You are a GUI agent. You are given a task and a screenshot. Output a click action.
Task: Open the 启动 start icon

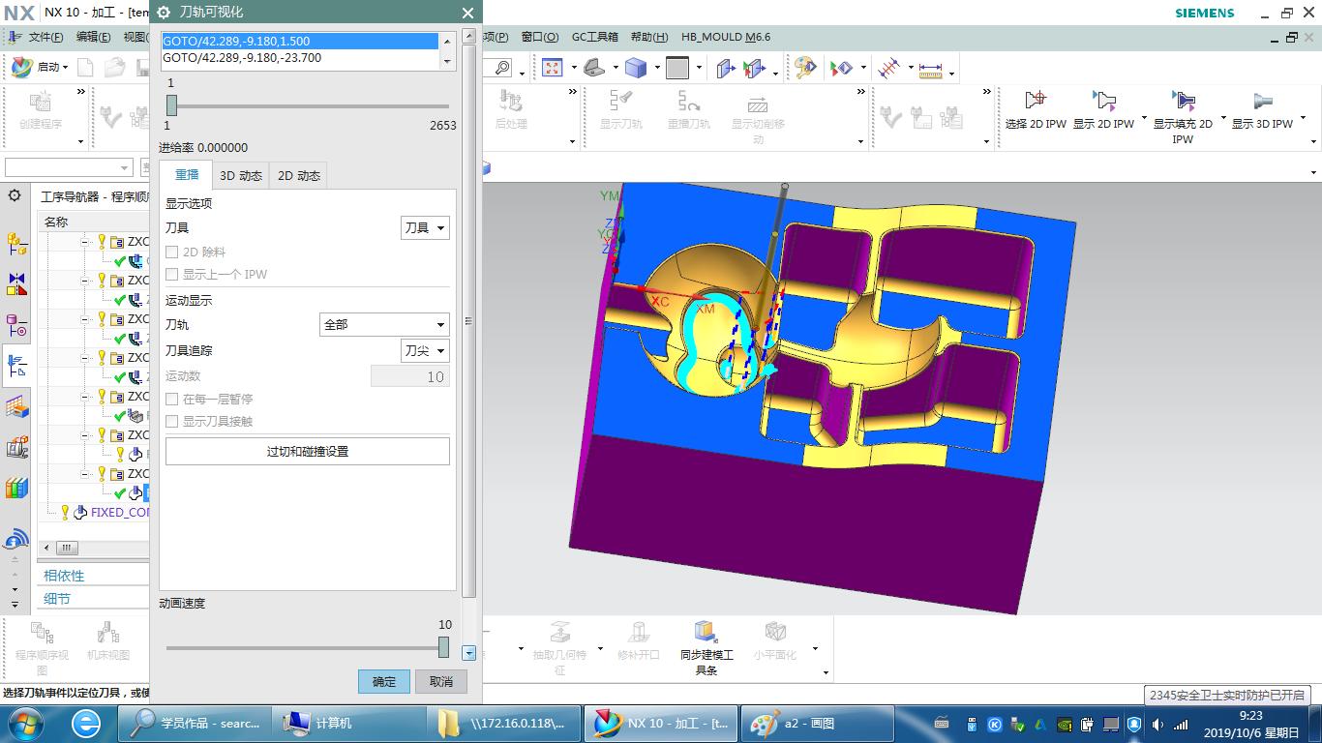click(x=23, y=67)
